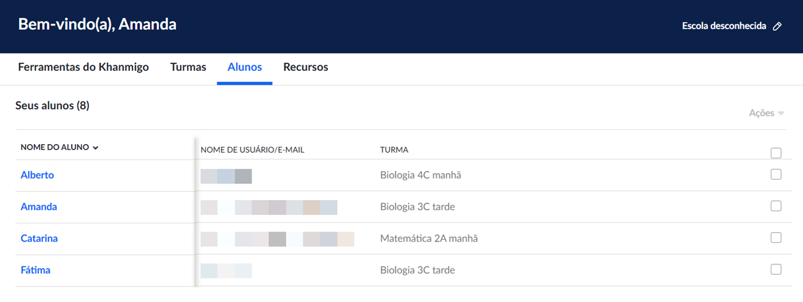Select the Alunos tab

(245, 67)
